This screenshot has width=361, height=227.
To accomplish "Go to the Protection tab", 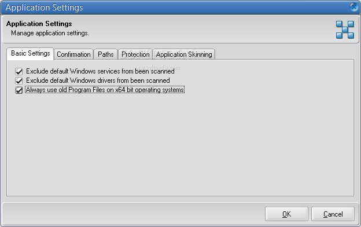I will [x=135, y=54].
